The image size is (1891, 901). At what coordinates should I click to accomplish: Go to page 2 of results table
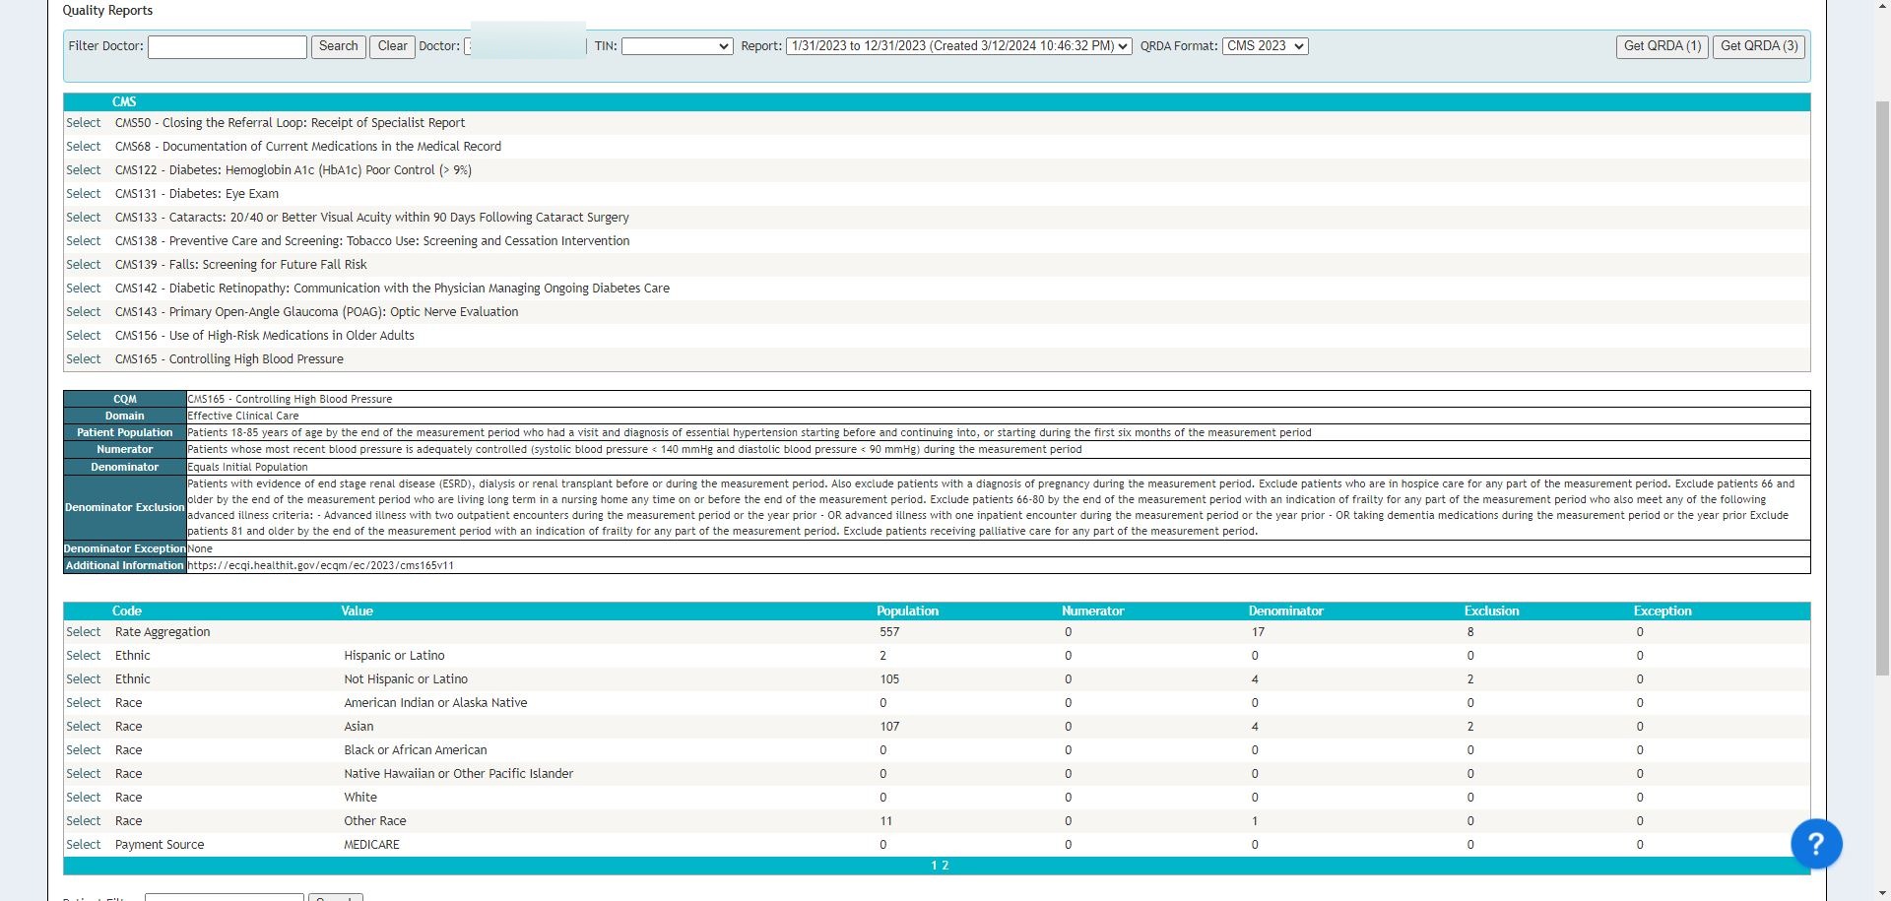[945, 866]
